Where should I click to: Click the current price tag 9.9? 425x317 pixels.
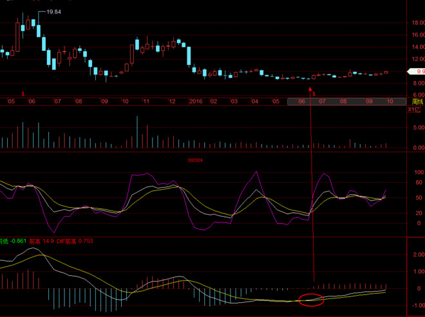coord(420,71)
